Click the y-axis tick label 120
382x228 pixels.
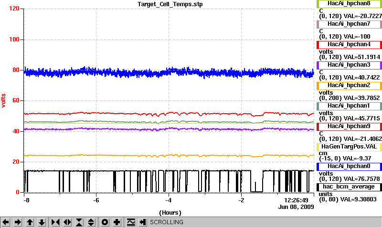click(x=14, y=9)
